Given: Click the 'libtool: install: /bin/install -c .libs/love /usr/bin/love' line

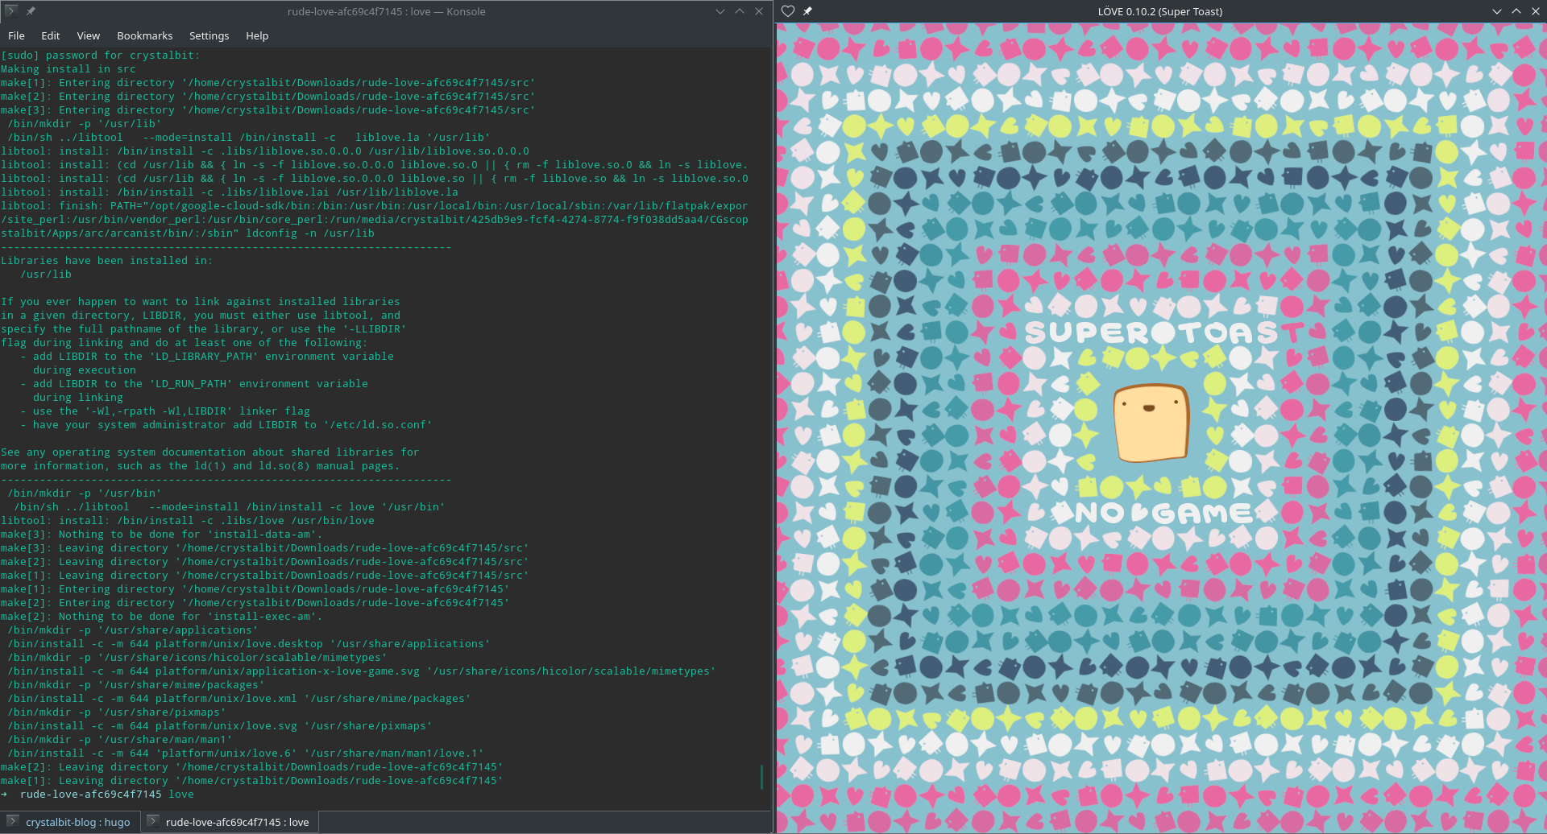Looking at the screenshot, I should pos(187,521).
